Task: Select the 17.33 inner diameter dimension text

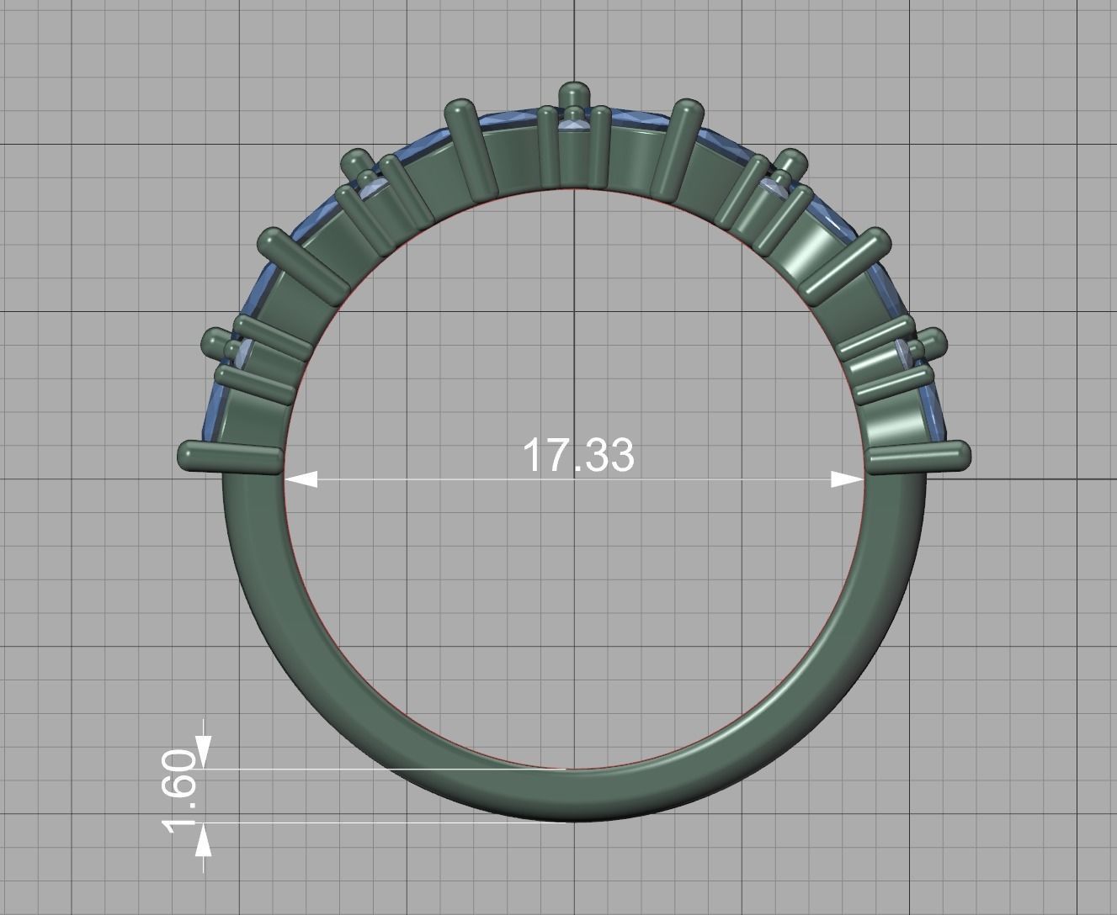Action: tap(578, 455)
